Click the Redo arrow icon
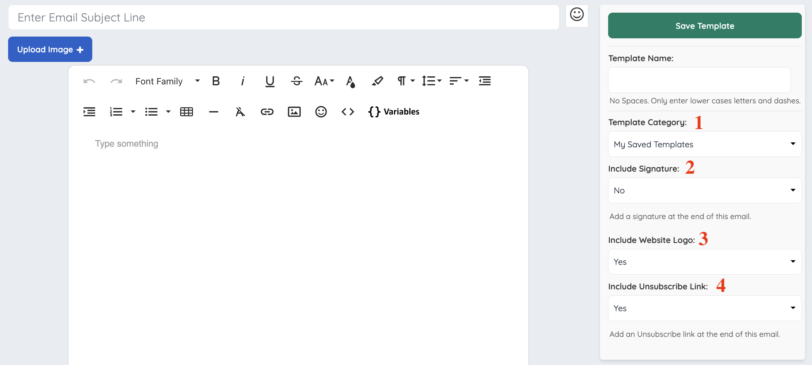This screenshot has width=812, height=365. point(116,81)
